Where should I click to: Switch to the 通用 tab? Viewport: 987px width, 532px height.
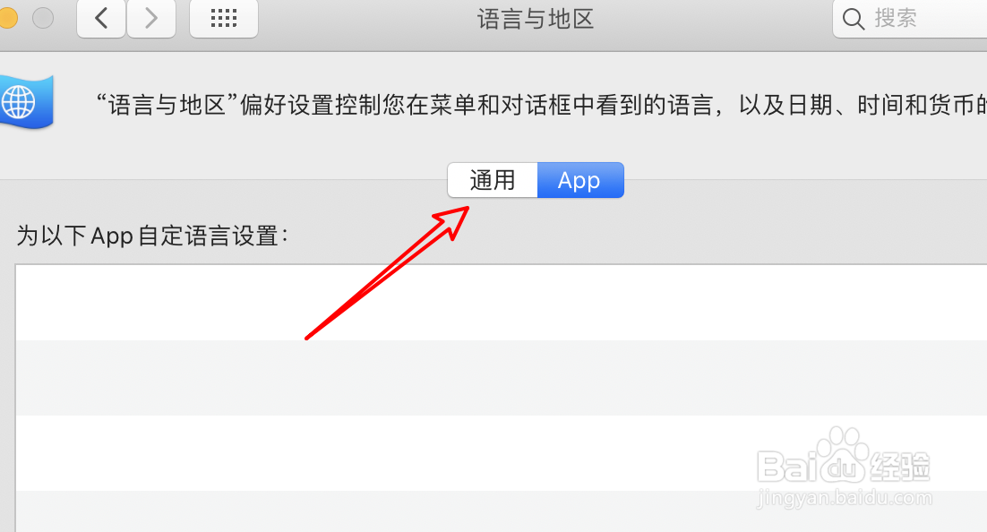pyautogui.click(x=493, y=180)
